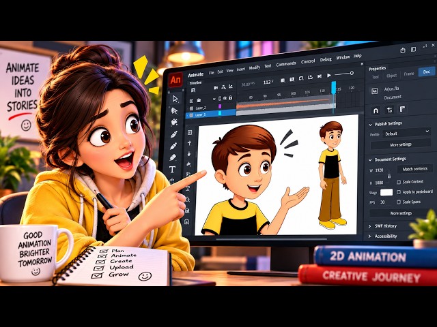Click the step back frame icon
Image resolution: width=437 pixels, height=327 pixels.
click(320, 76)
